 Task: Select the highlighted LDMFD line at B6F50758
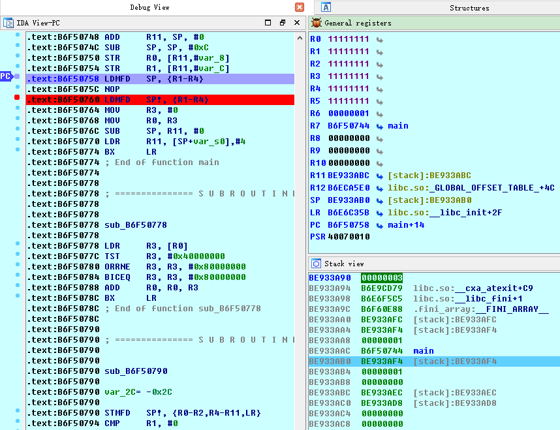tap(161, 78)
